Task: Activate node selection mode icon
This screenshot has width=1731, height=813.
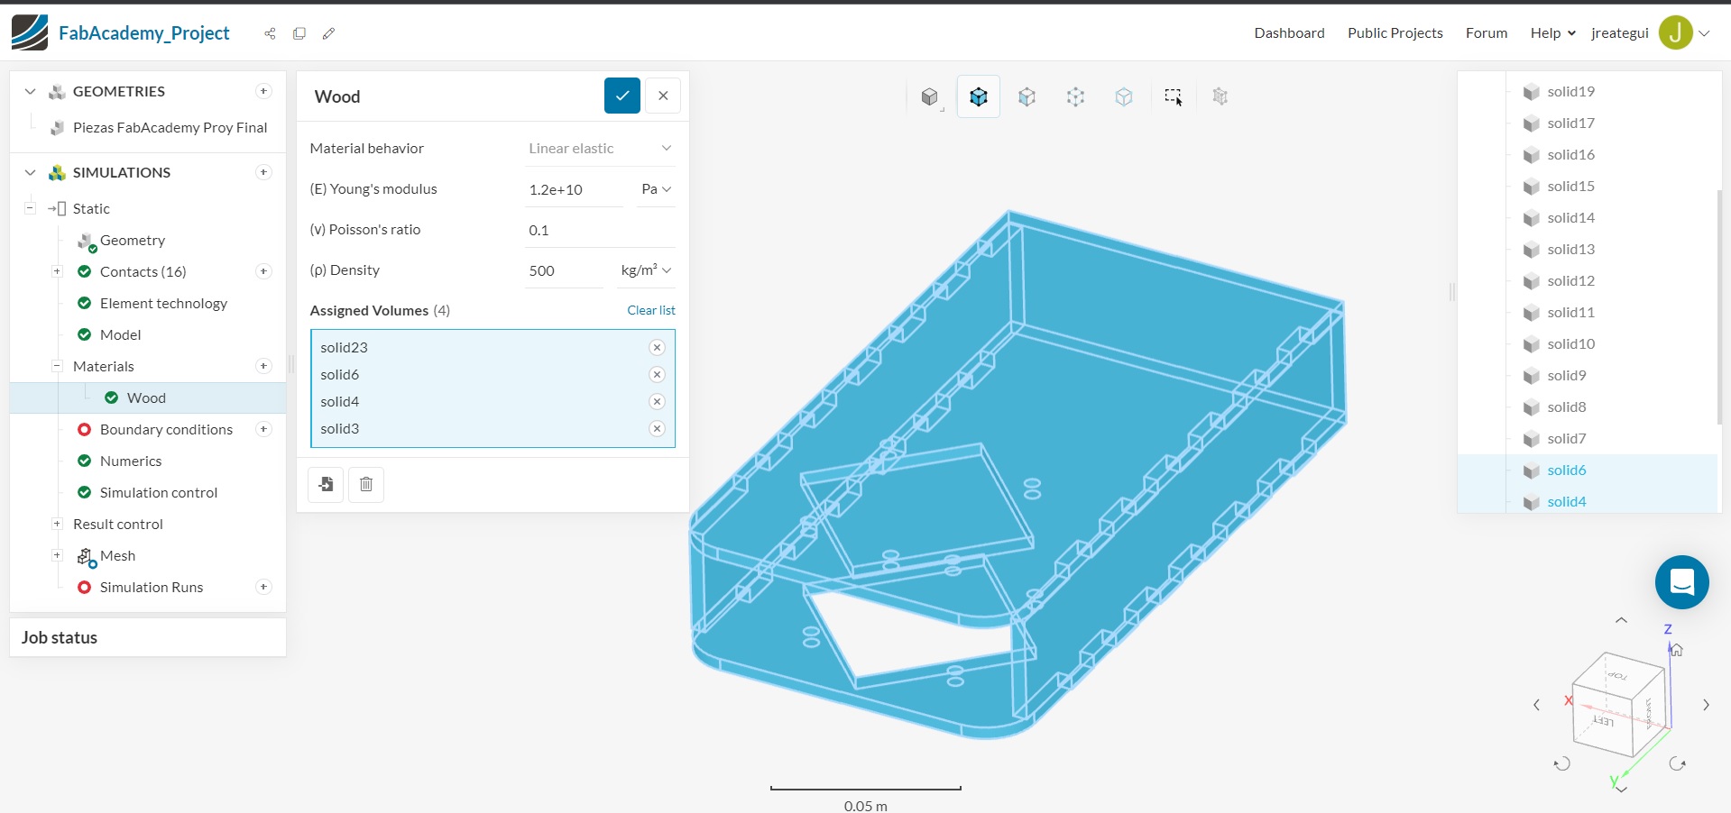Action: (x=1075, y=96)
